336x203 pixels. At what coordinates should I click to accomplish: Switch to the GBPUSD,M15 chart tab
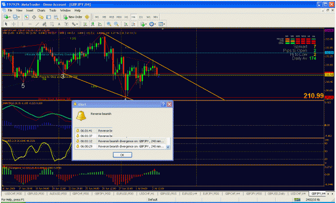[168, 194]
